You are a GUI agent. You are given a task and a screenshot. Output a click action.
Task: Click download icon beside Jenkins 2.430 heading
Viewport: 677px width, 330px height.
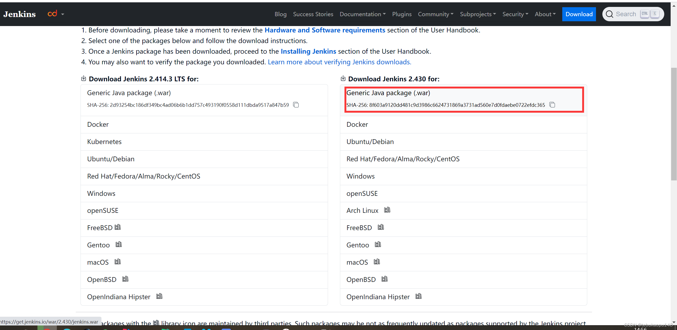point(343,78)
